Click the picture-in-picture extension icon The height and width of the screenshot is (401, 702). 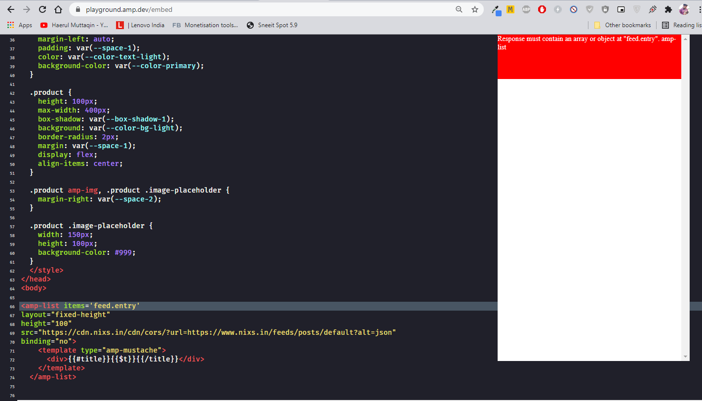tap(621, 9)
